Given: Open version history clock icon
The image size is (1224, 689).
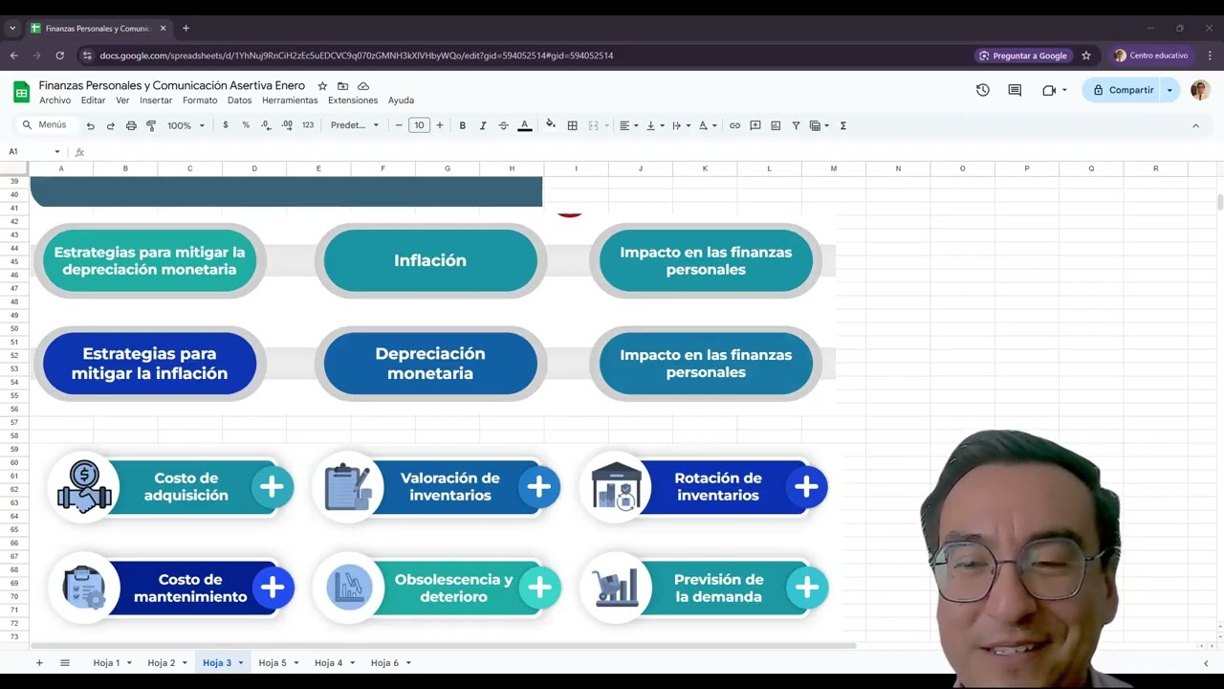Looking at the screenshot, I should tap(983, 90).
